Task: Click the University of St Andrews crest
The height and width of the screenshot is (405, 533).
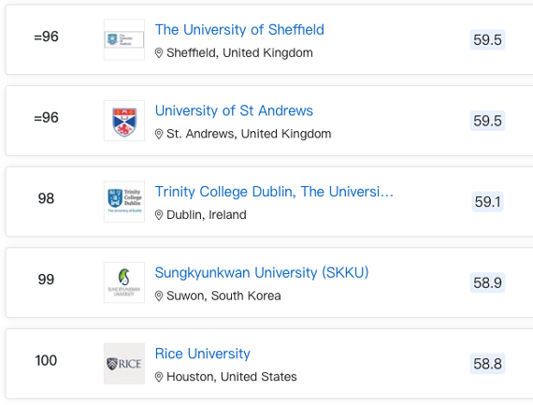Action: point(124,121)
